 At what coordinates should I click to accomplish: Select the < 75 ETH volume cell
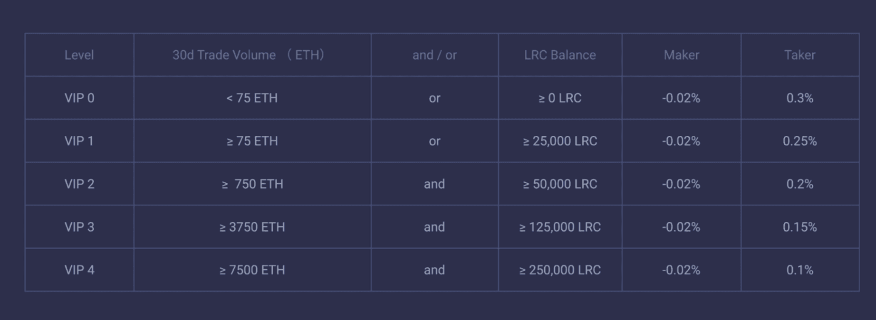252,98
